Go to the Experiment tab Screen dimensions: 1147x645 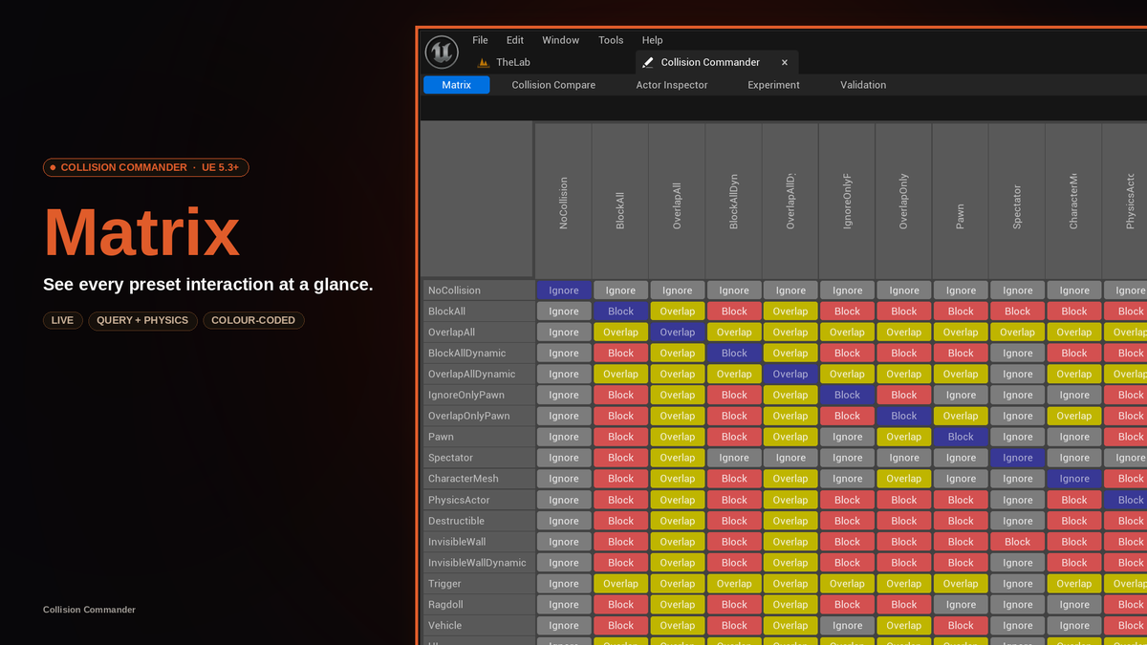click(774, 85)
